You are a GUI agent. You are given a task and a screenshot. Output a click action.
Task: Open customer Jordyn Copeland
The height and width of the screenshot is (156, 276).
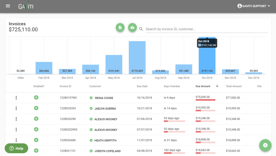107,151
